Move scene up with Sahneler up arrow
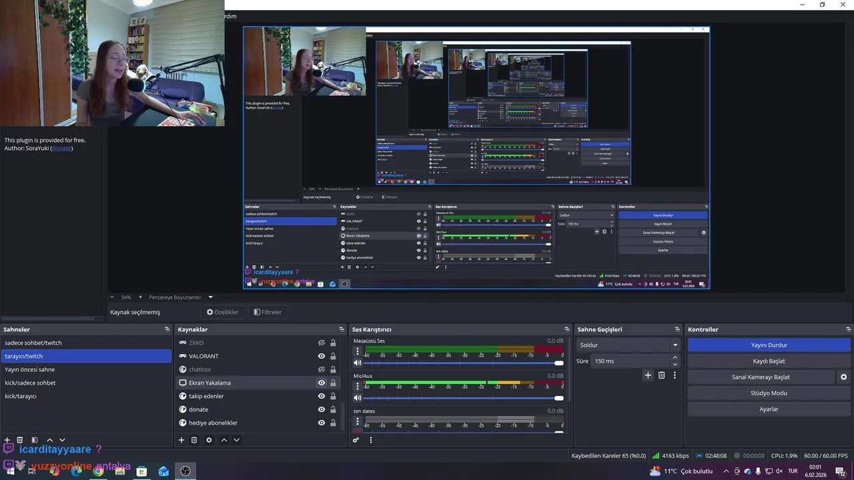 click(49, 440)
